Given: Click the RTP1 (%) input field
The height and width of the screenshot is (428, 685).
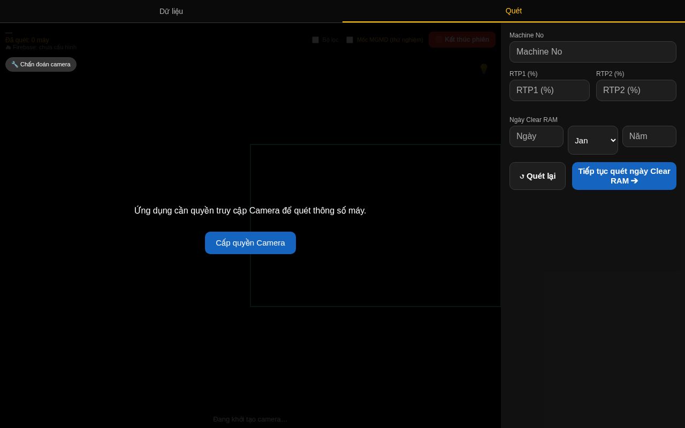Looking at the screenshot, I should tap(550, 90).
